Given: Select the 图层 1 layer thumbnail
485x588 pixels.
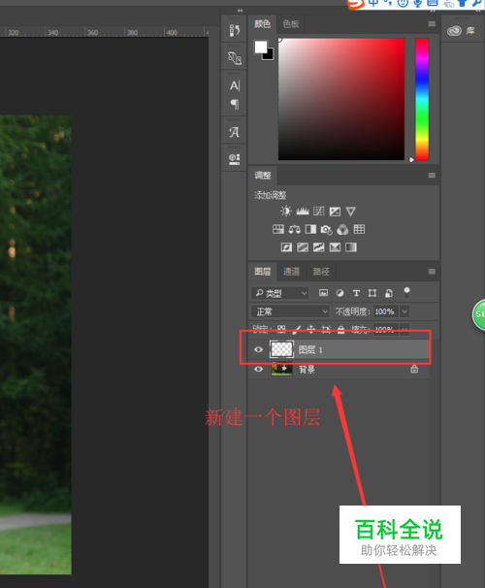Looking at the screenshot, I should 281,349.
